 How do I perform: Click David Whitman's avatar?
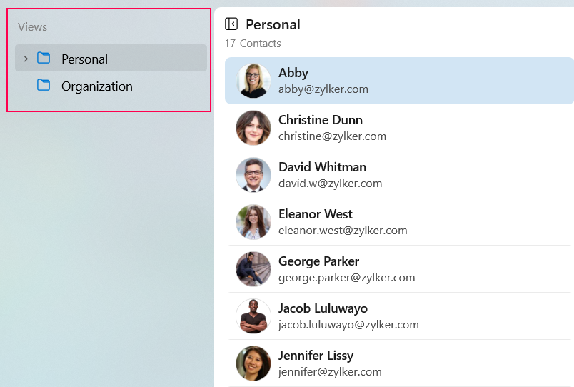(x=253, y=175)
